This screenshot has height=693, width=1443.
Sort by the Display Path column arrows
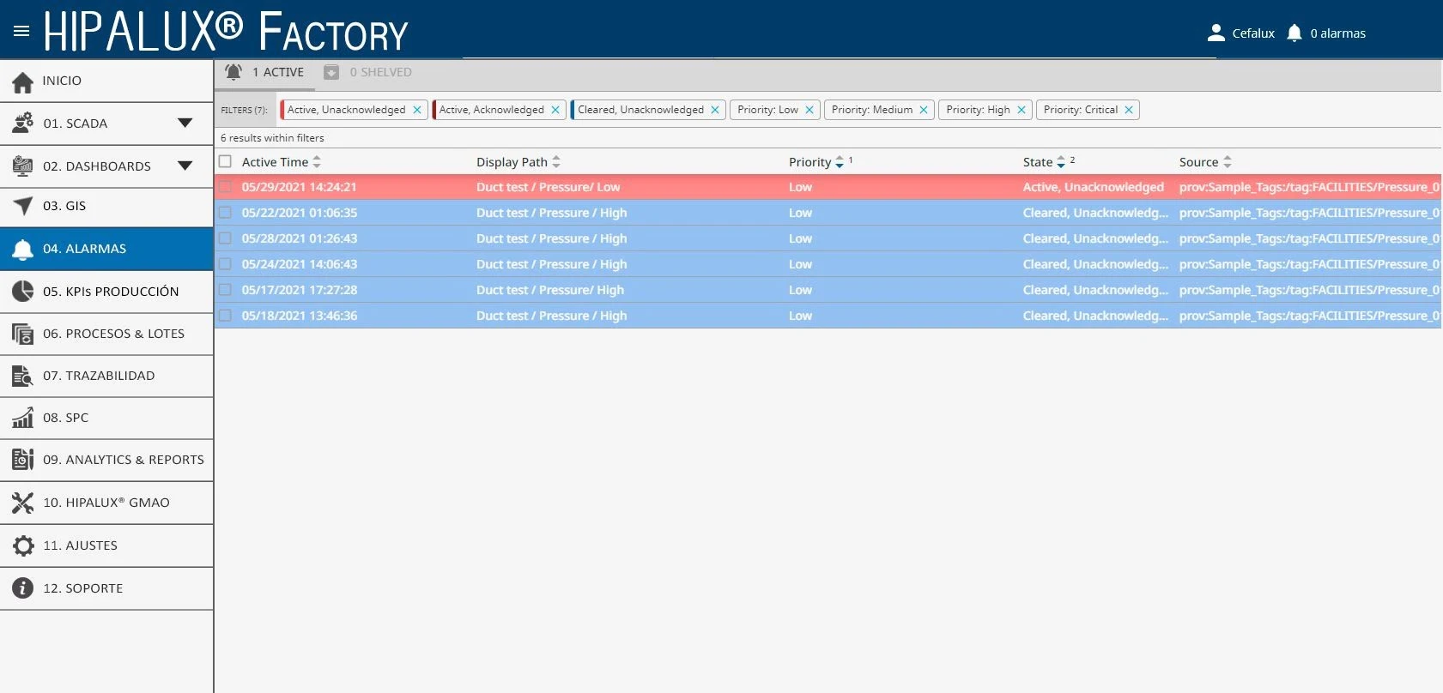(556, 162)
